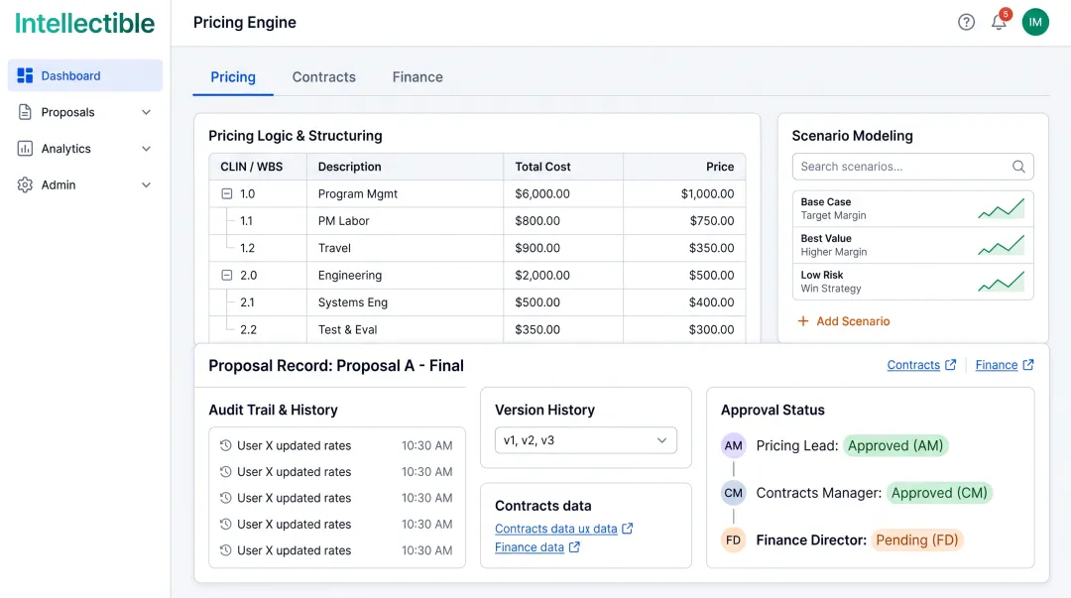
Task: Click the Approved (CM) status badge
Action: [x=939, y=493]
